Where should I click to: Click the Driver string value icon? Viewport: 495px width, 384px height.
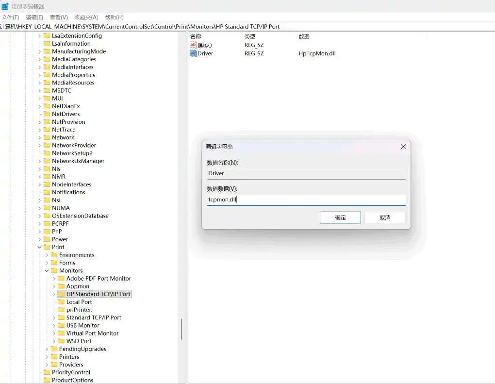click(193, 53)
